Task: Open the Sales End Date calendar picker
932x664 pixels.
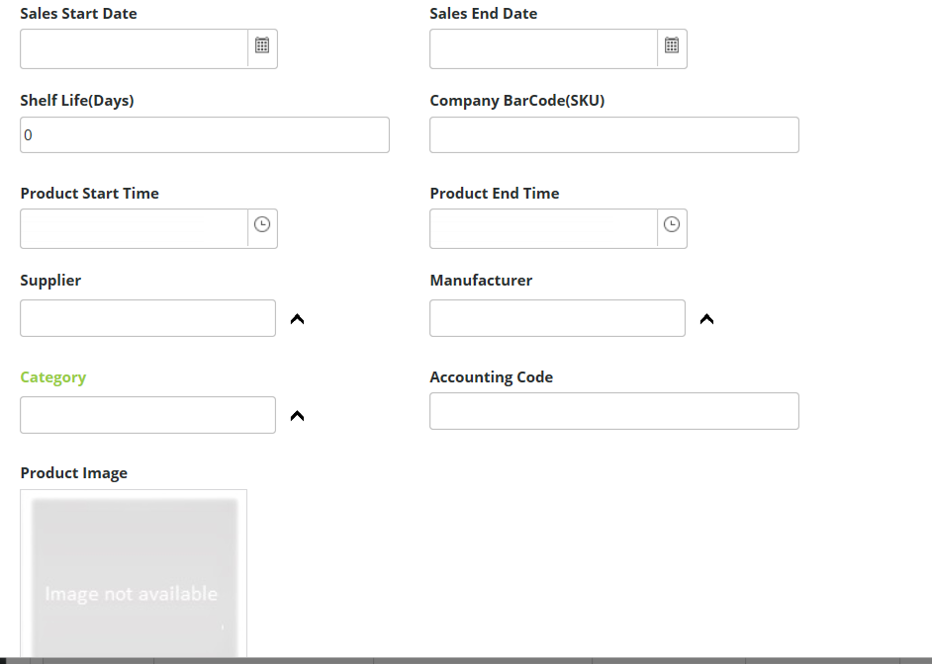Action: [672, 45]
